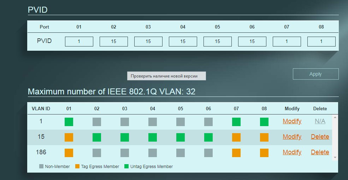Focus PVID field for port 04
The width and height of the screenshot is (348, 180).
[183, 42]
